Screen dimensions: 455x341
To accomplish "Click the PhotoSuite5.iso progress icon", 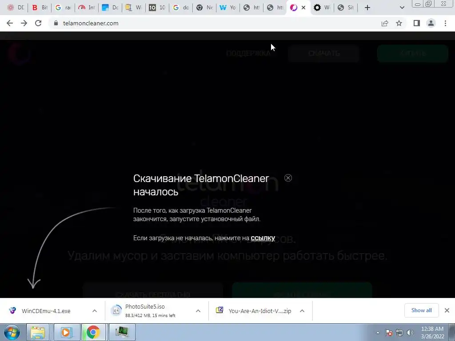I will pos(116,310).
